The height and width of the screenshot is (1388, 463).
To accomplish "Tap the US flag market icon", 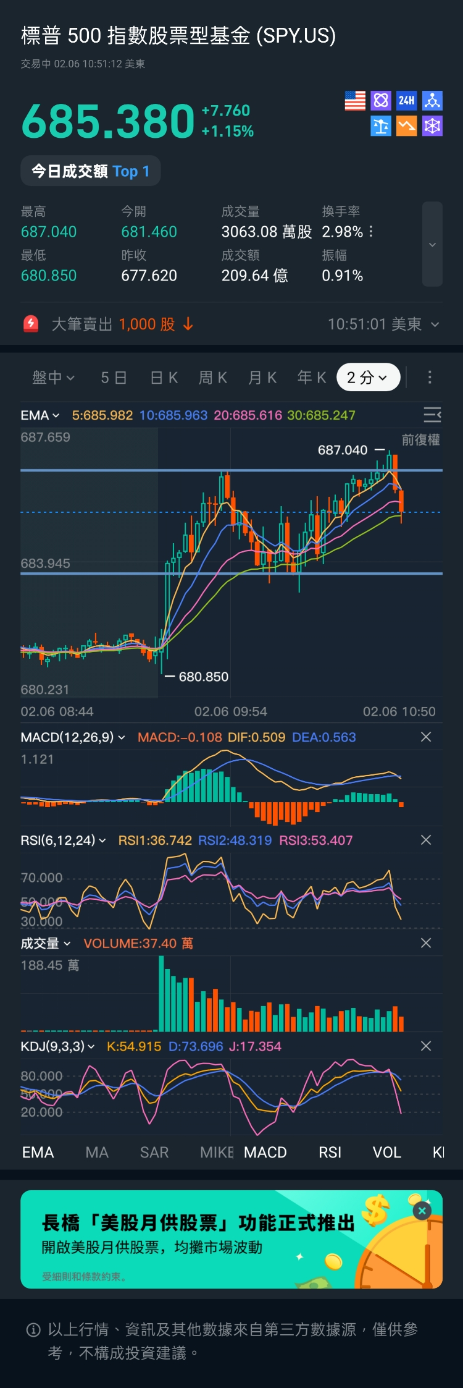I will (355, 101).
